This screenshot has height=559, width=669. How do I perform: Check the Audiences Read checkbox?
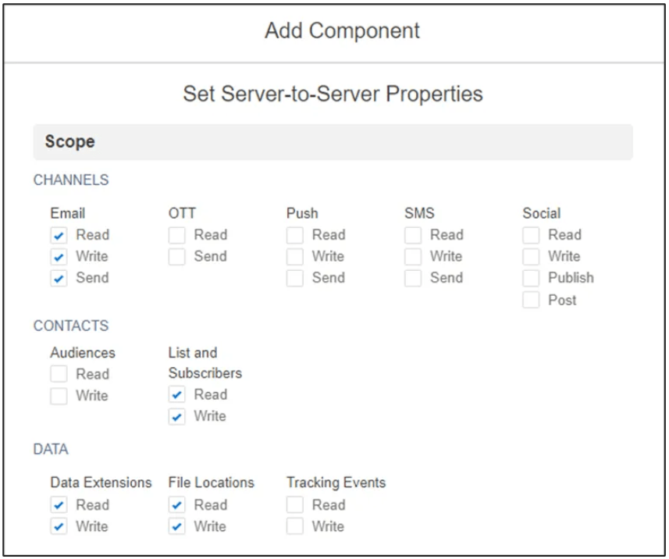[x=59, y=374]
